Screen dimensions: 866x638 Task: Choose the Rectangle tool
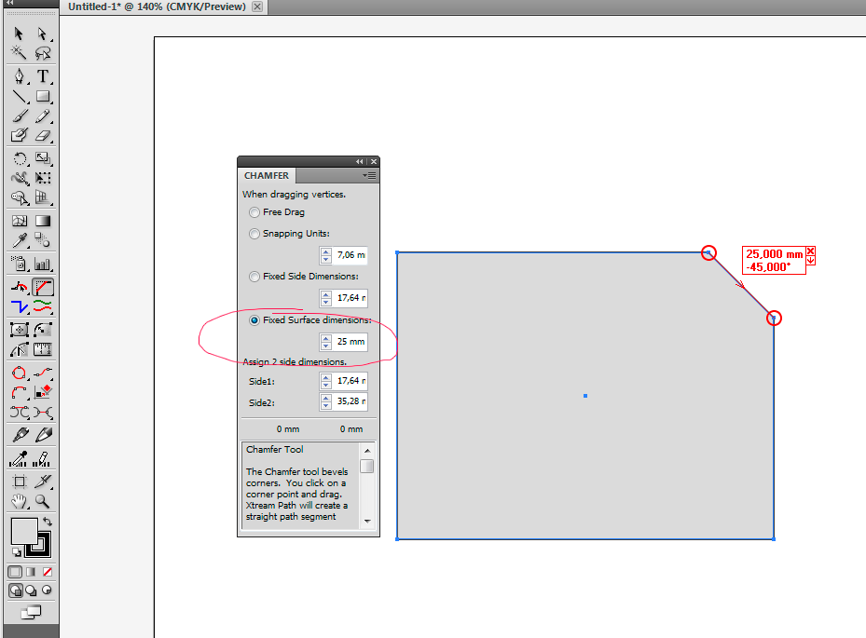(43, 96)
